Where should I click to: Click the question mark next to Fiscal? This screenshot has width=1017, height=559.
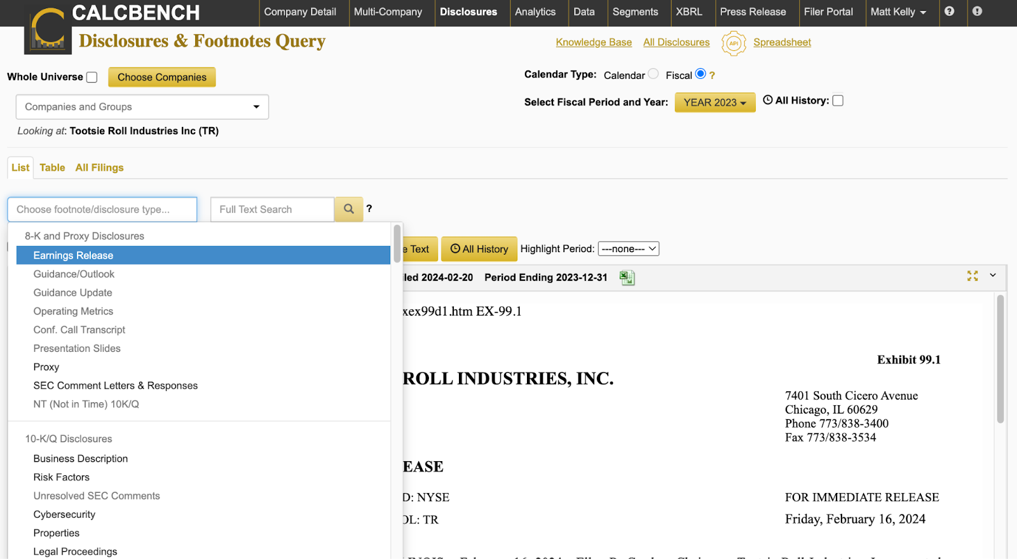[712, 75]
